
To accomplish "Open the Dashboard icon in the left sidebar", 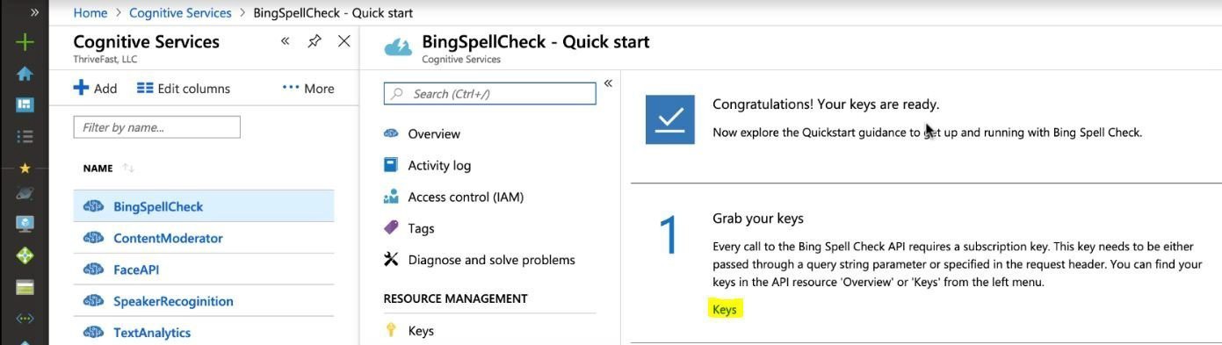I will point(25,104).
